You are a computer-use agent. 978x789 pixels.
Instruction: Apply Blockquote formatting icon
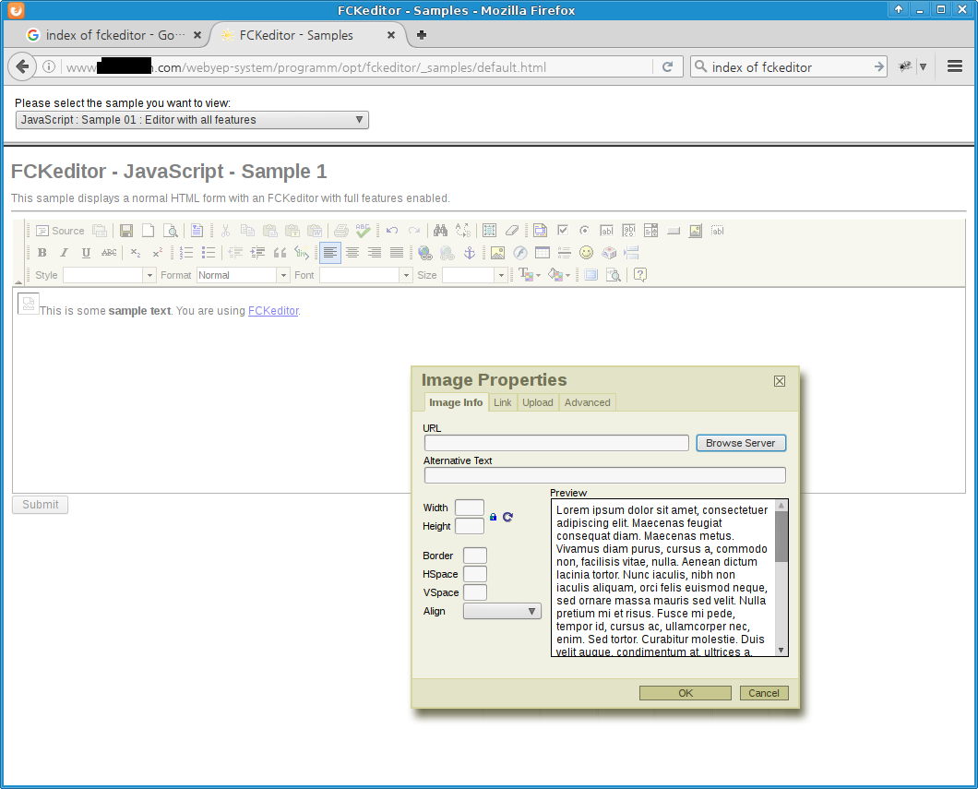280,253
